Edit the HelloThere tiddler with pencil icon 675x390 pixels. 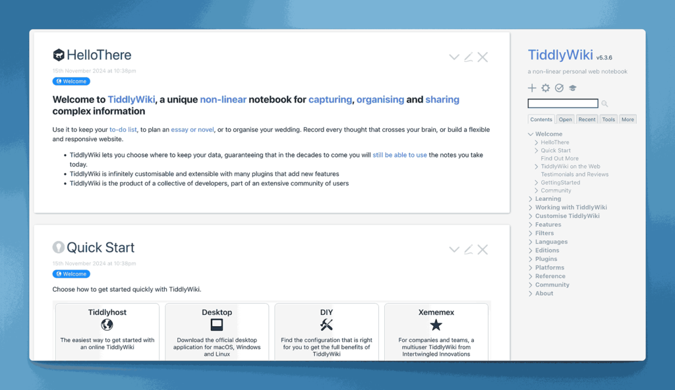click(x=469, y=57)
